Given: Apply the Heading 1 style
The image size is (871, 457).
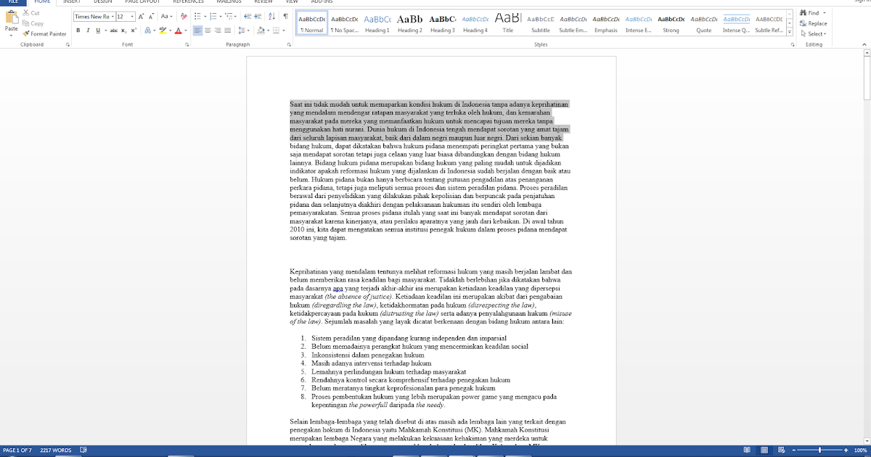Looking at the screenshot, I should (377, 23).
